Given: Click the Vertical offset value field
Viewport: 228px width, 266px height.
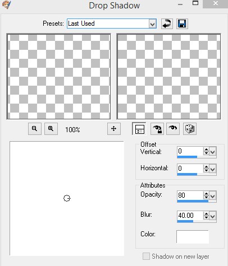Looking at the screenshot, I should 190,151.
